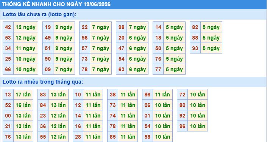
Task: Select the "10 ngày" value beside number 66
Action: click(25, 69)
